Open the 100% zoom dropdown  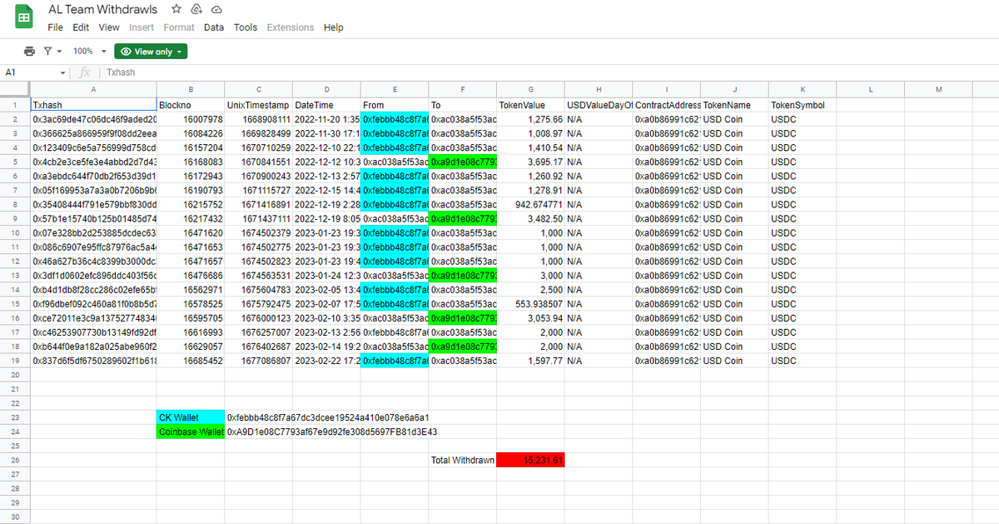[x=87, y=52]
